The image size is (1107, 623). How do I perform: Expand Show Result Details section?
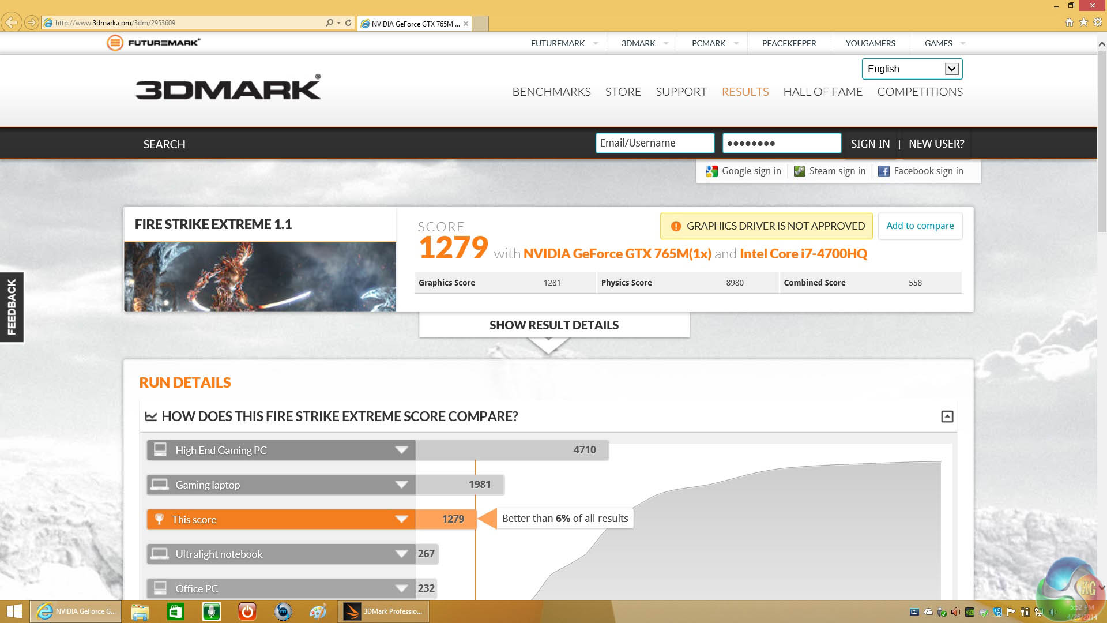point(553,325)
